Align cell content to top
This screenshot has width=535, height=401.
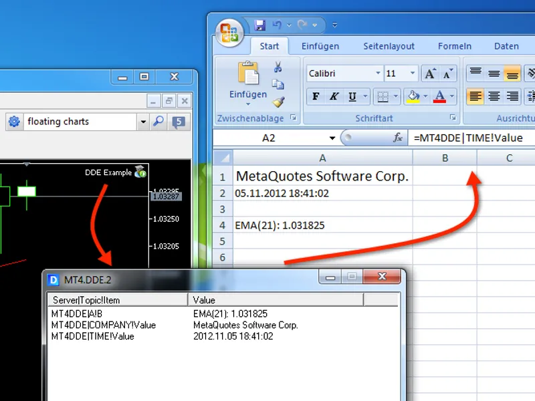(475, 73)
